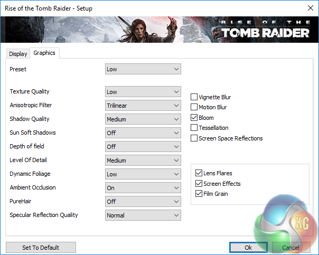Open the Sun Soft Shadows dropdown
Screen dimensions: 319x255
pyautogui.click(x=143, y=133)
